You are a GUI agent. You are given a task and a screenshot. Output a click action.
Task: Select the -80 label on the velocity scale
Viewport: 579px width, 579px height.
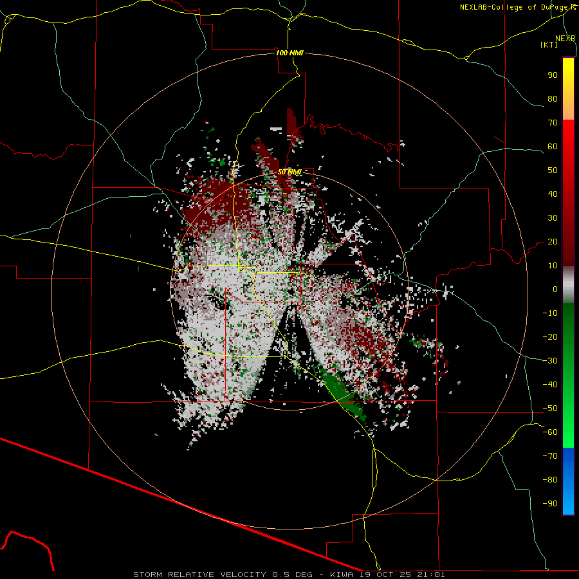pos(550,480)
